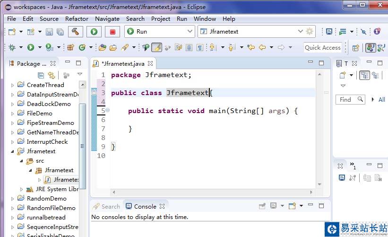Click Previous Annotation arrow icon
The height and width of the screenshot is (237, 388).
point(232,47)
